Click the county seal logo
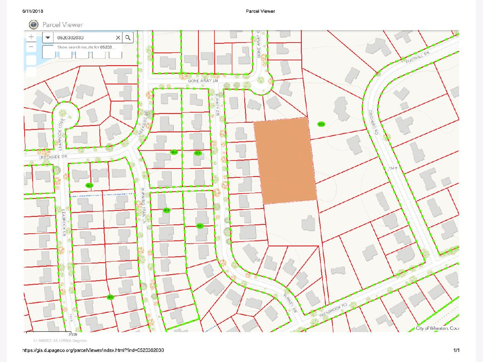This screenshot has height=362, width=483. click(33, 25)
